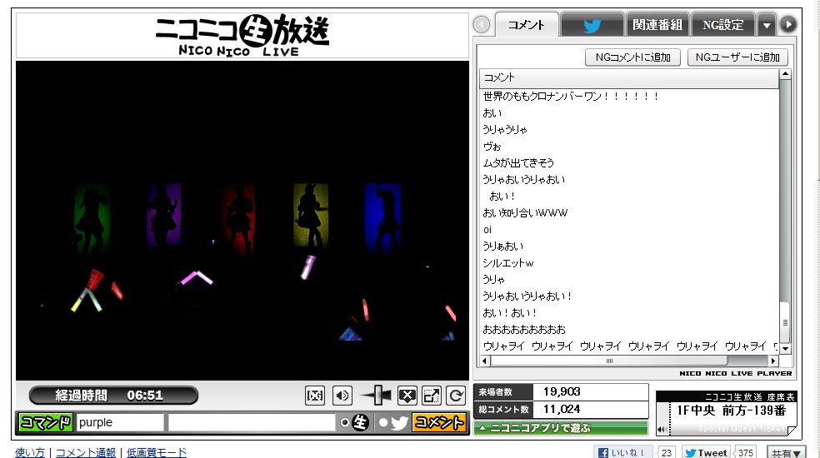The image size is (820, 458).
Task: Open the 低画質モード link
Action: pyautogui.click(x=157, y=452)
